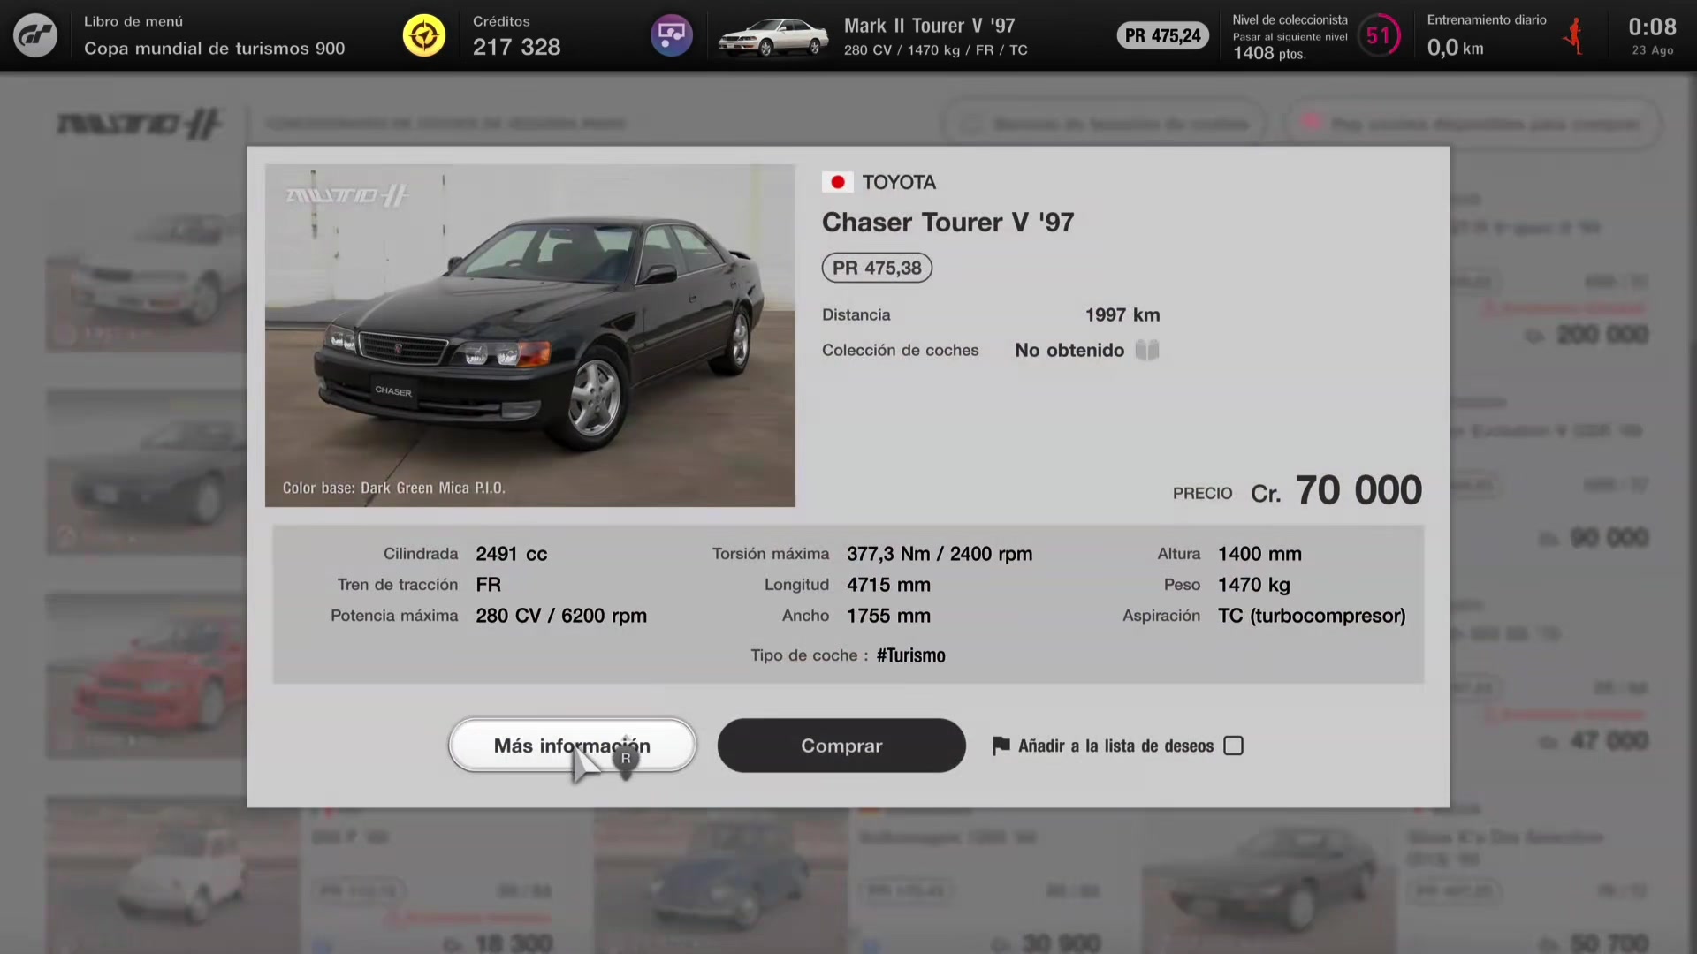Open the purple multiplayer screen icon
This screenshot has height=954, width=1697.
tap(672, 35)
